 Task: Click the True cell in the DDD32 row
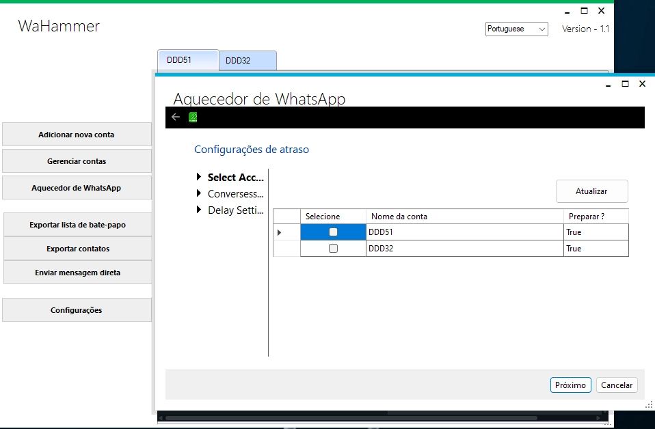click(596, 248)
